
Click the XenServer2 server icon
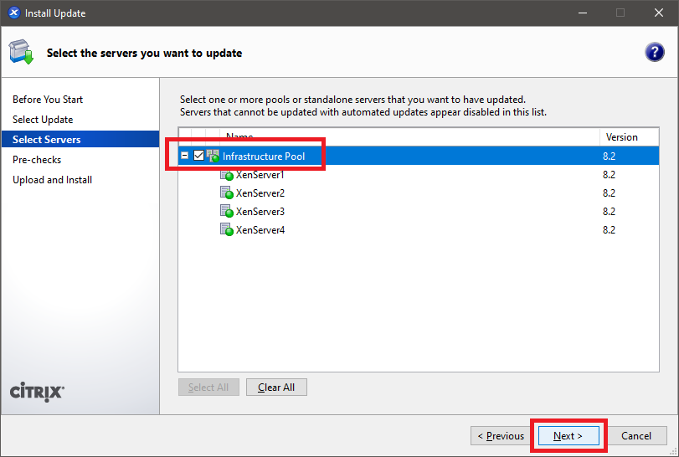coord(226,193)
